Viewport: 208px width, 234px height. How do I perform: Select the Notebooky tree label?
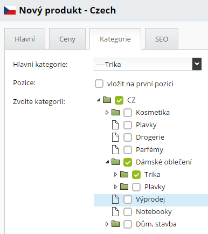pyautogui.click(x=154, y=212)
